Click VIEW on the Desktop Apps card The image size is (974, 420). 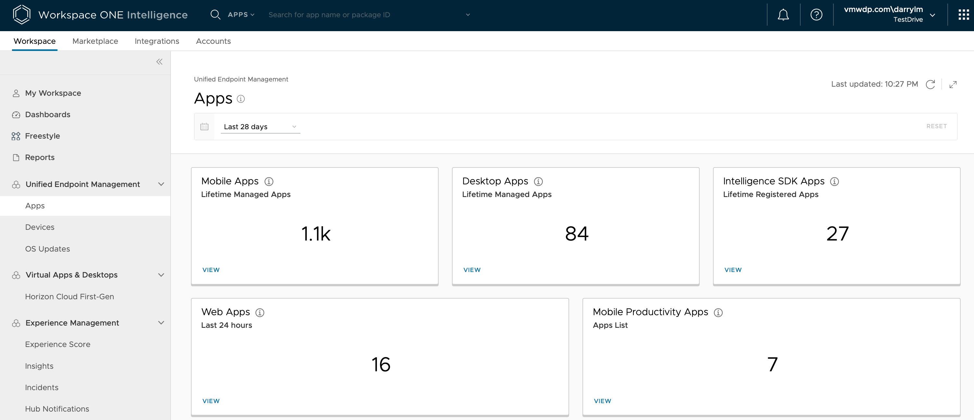tap(472, 270)
